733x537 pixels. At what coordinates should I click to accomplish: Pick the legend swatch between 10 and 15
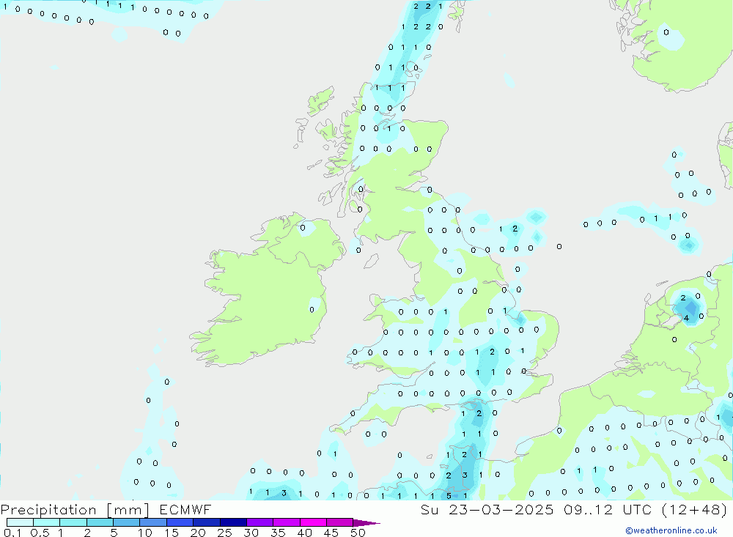tap(153, 522)
